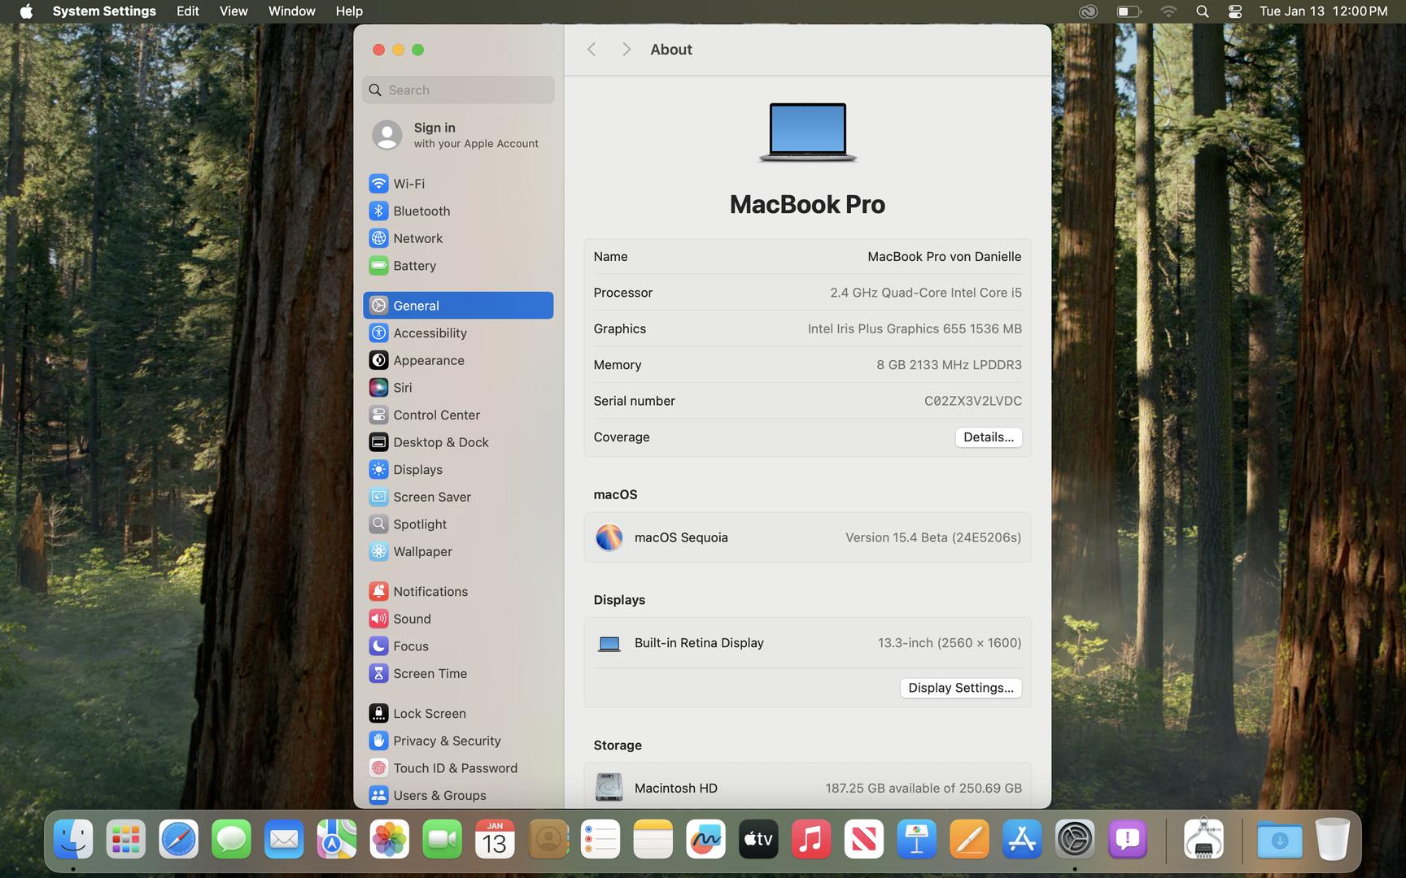Select Touch ID & Password
The height and width of the screenshot is (878, 1406).
click(455, 768)
